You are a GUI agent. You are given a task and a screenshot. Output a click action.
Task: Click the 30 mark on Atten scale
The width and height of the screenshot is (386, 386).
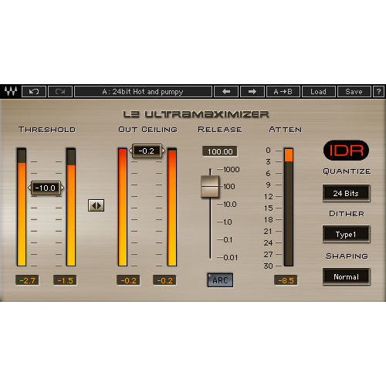tap(268, 266)
